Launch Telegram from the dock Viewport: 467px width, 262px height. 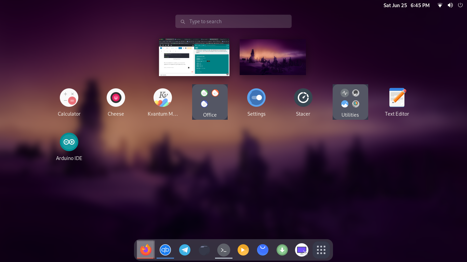pyautogui.click(x=185, y=250)
